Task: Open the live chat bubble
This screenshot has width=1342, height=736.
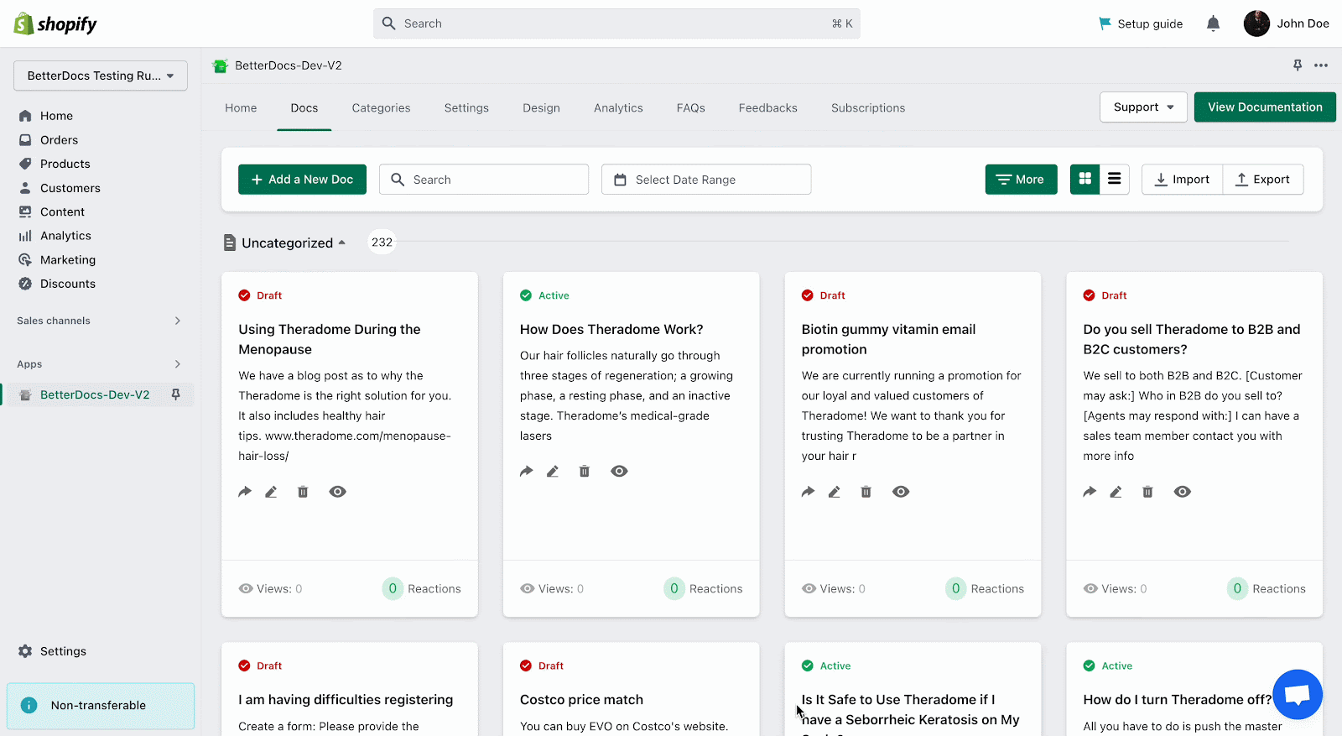Action: pos(1298,694)
